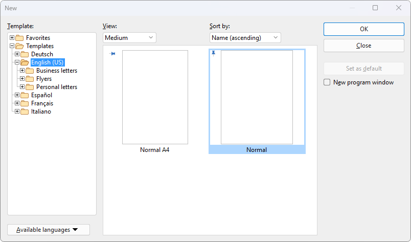Click the Deutsch folder icon
The image size is (411, 242).
pos(25,54)
